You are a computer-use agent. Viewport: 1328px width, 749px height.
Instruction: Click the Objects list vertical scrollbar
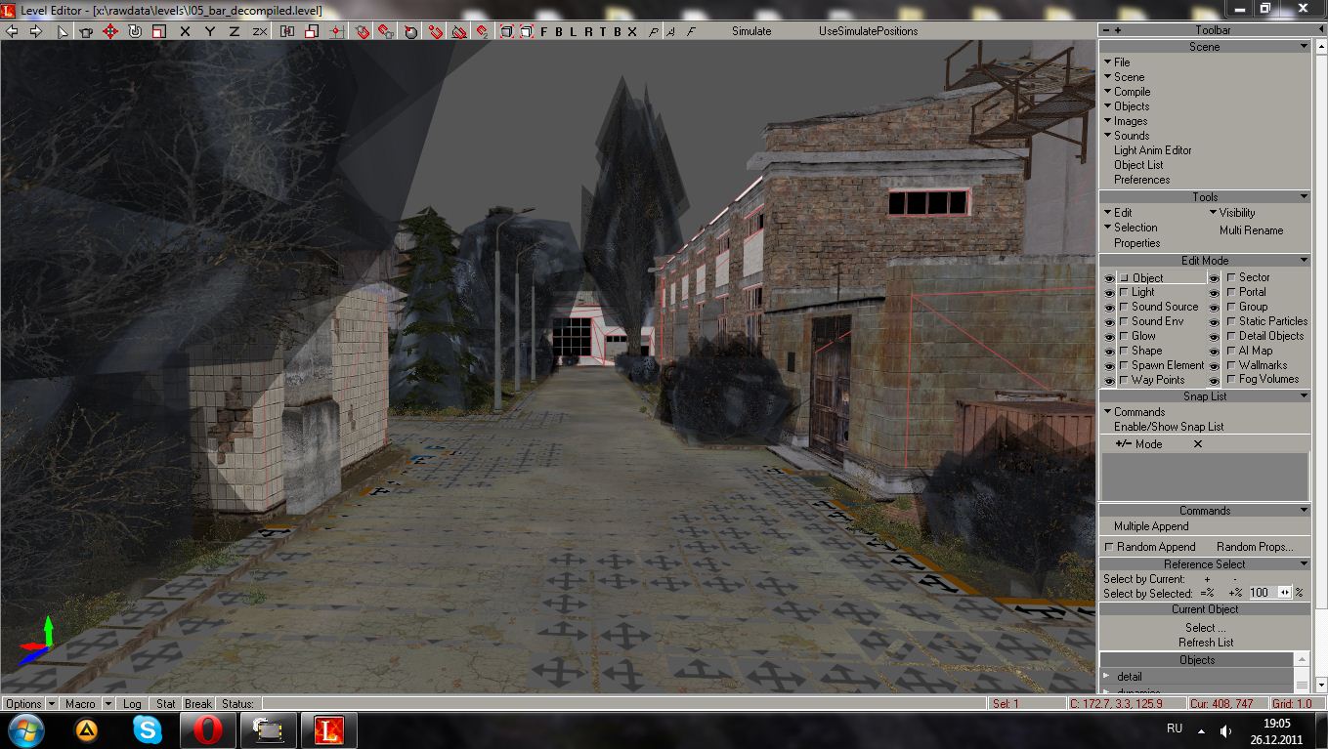[1302, 673]
